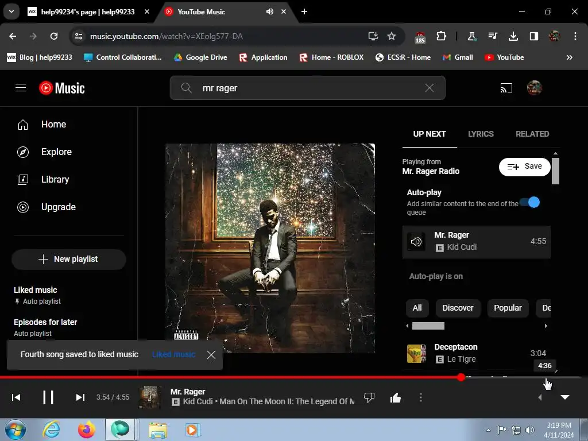588x441 pixels.
Task: Show more bookmarks with the chevron
Action: [x=569, y=57]
